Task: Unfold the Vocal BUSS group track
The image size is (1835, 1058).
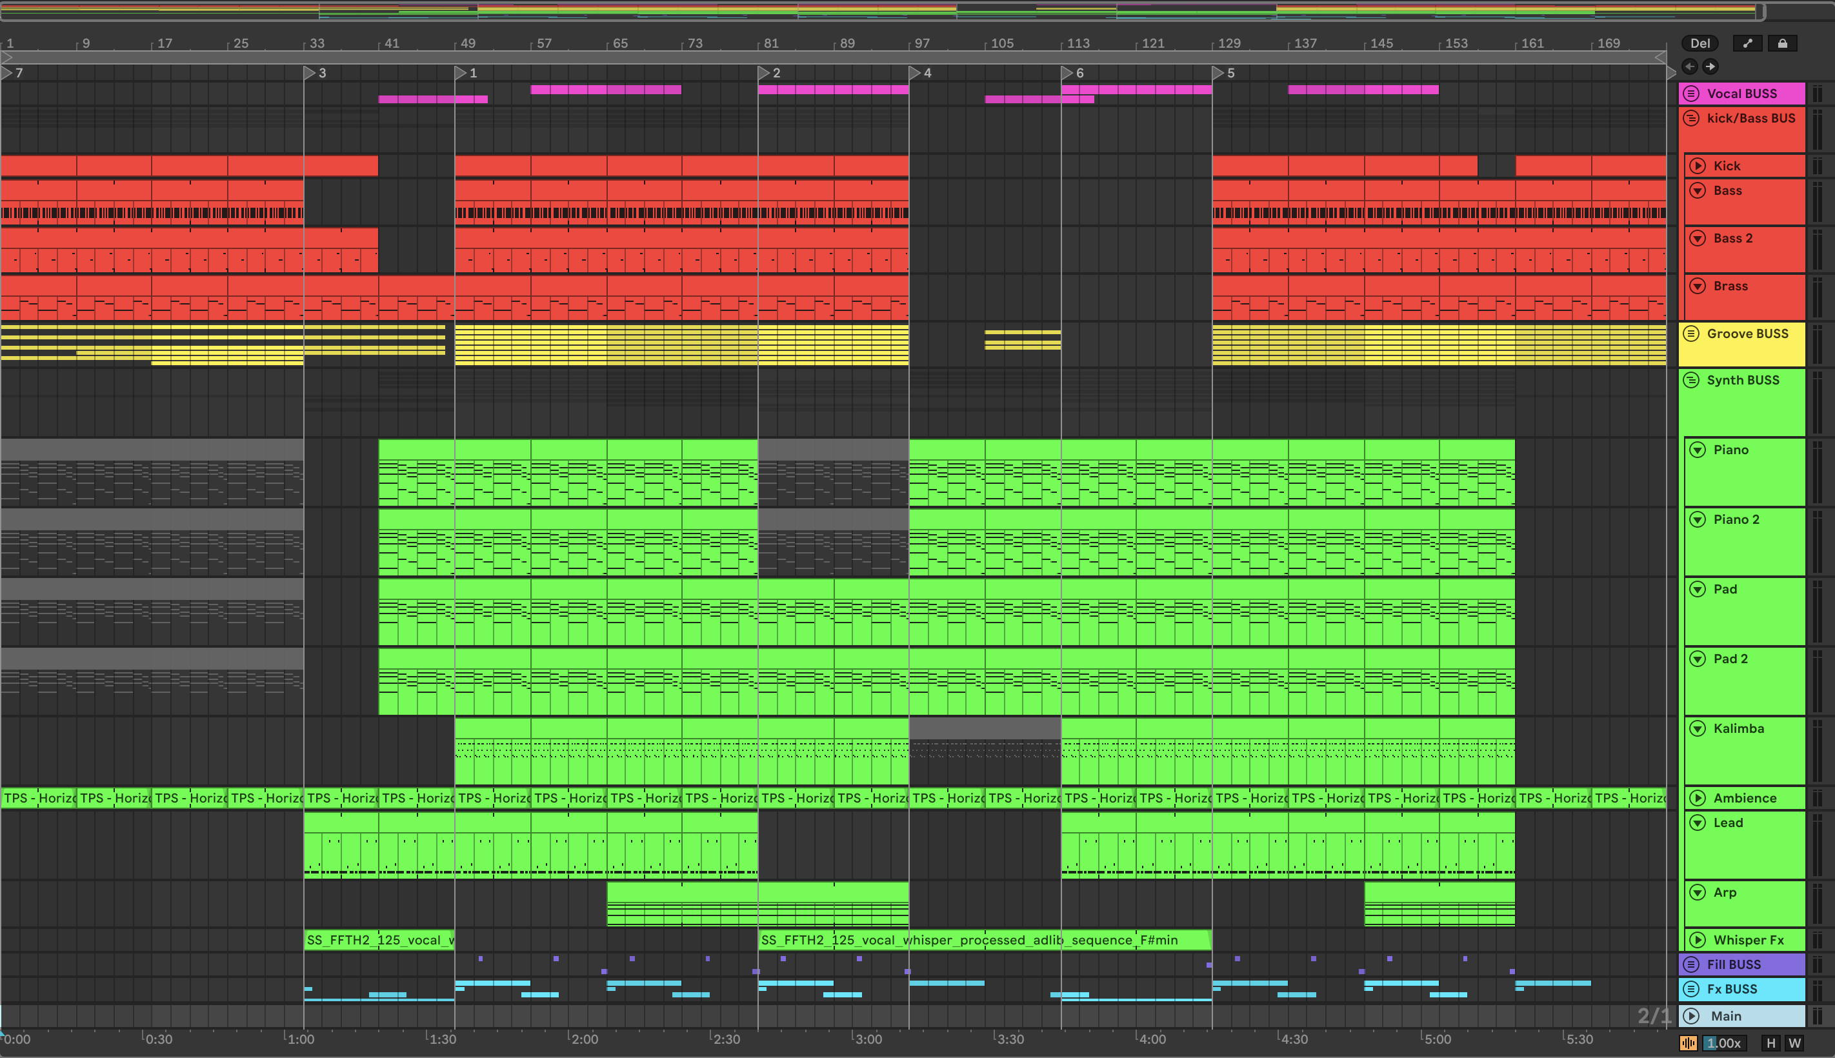Action: click(x=1691, y=93)
